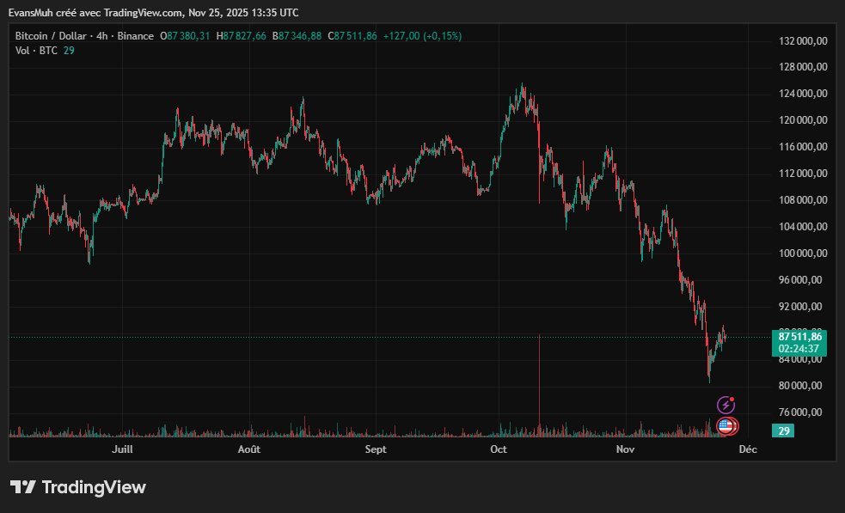Click the green current price label 87 511,86
Image resolution: width=845 pixels, height=513 pixels.
(x=799, y=337)
